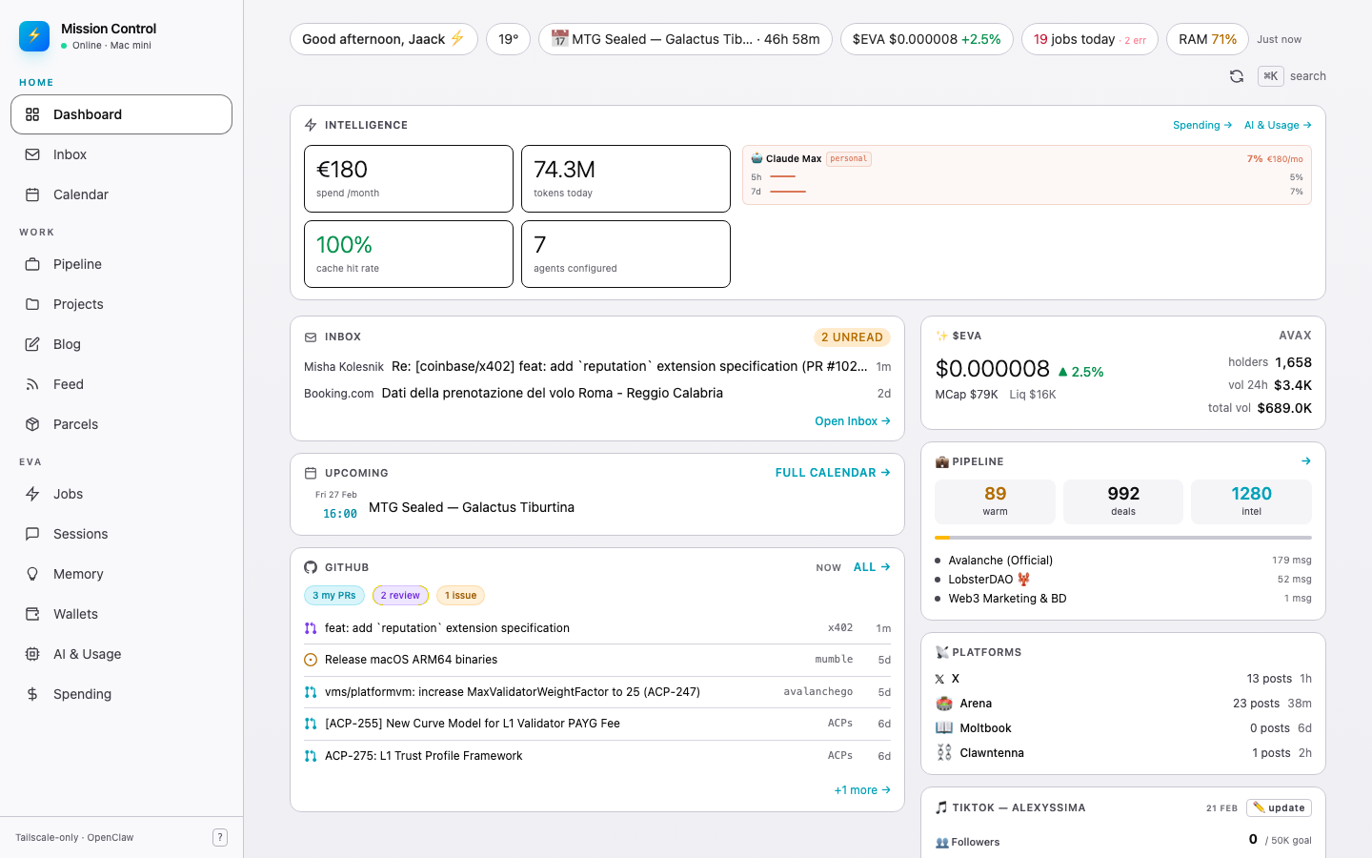The height and width of the screenshot is (858, 1372).
Task: Click the 7 agents configured card
Action: tap(626, 254)
